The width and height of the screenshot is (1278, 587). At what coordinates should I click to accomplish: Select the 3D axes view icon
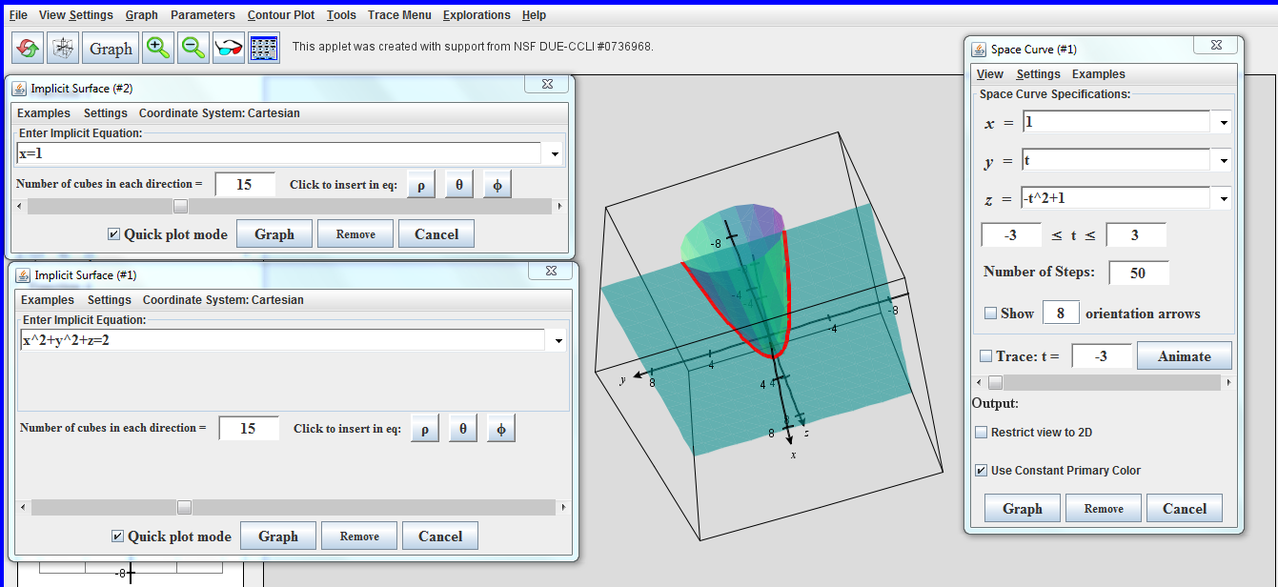tap(62, 46)
